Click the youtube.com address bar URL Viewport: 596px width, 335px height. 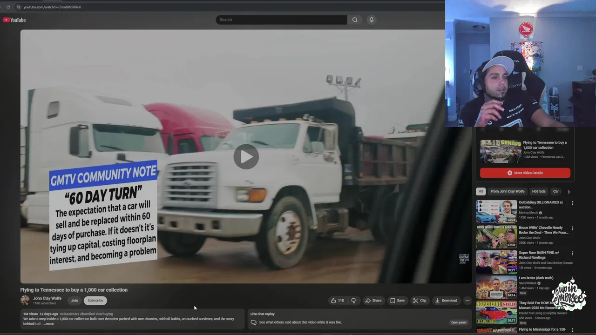52,7
